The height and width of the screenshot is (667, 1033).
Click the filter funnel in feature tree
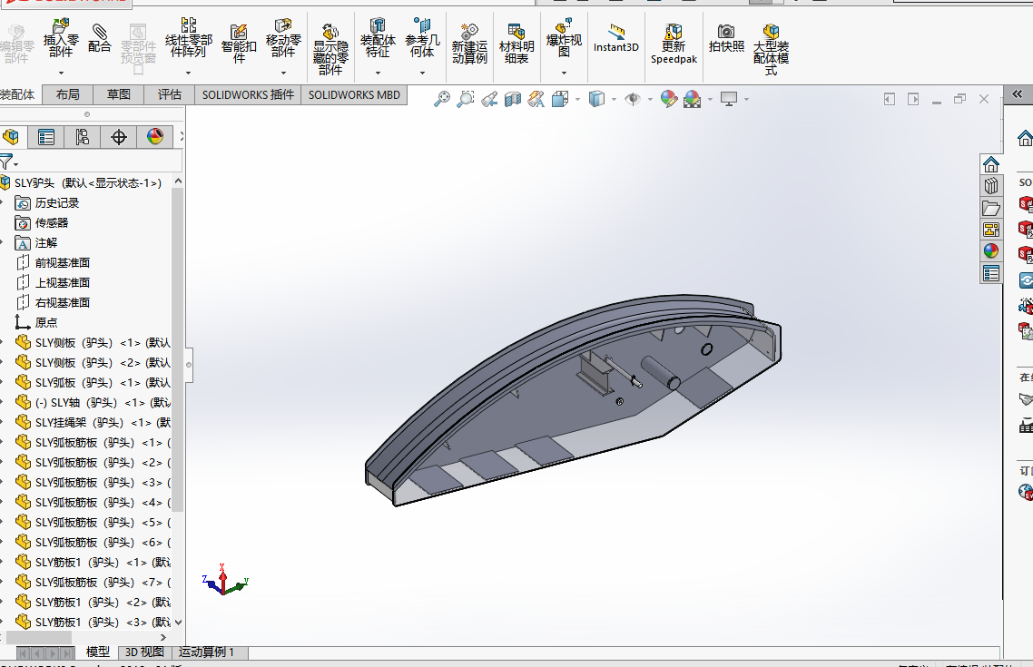tap(6, 162)
